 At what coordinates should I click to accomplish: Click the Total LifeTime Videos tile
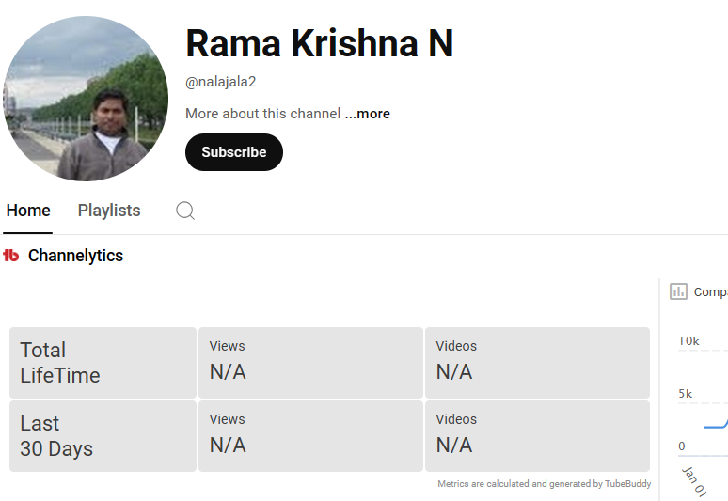(537, 363)
